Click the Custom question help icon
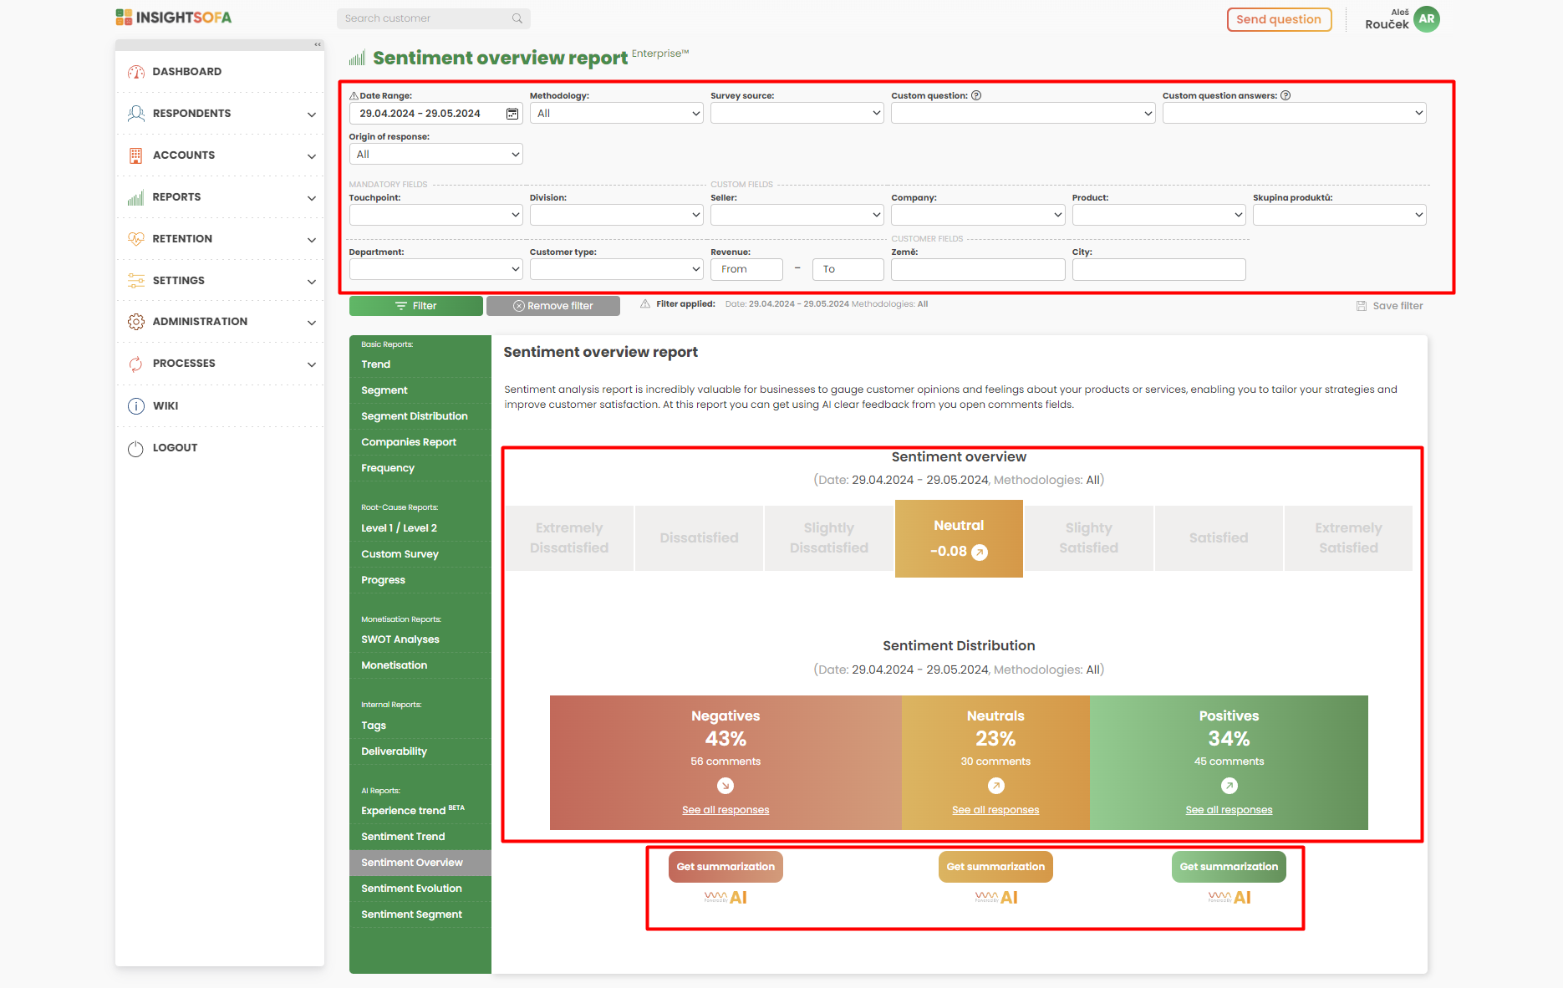 click(x=976, y=95)
